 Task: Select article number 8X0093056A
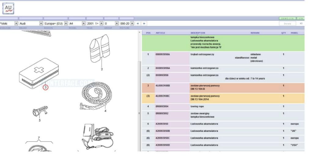coord(163,68)
